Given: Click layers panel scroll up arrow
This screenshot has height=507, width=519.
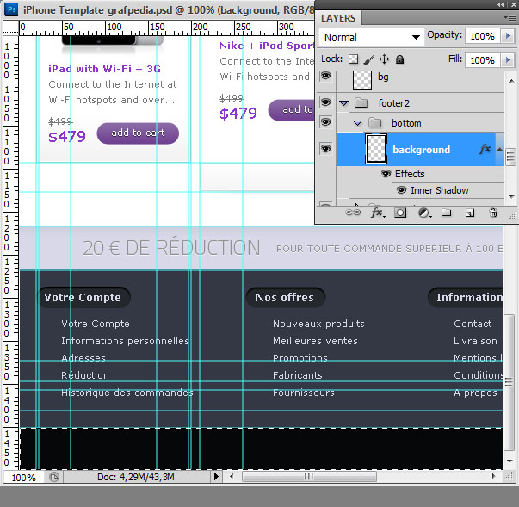Looking at the screenshot, I should pyautogui.click(x=511, y=81).
